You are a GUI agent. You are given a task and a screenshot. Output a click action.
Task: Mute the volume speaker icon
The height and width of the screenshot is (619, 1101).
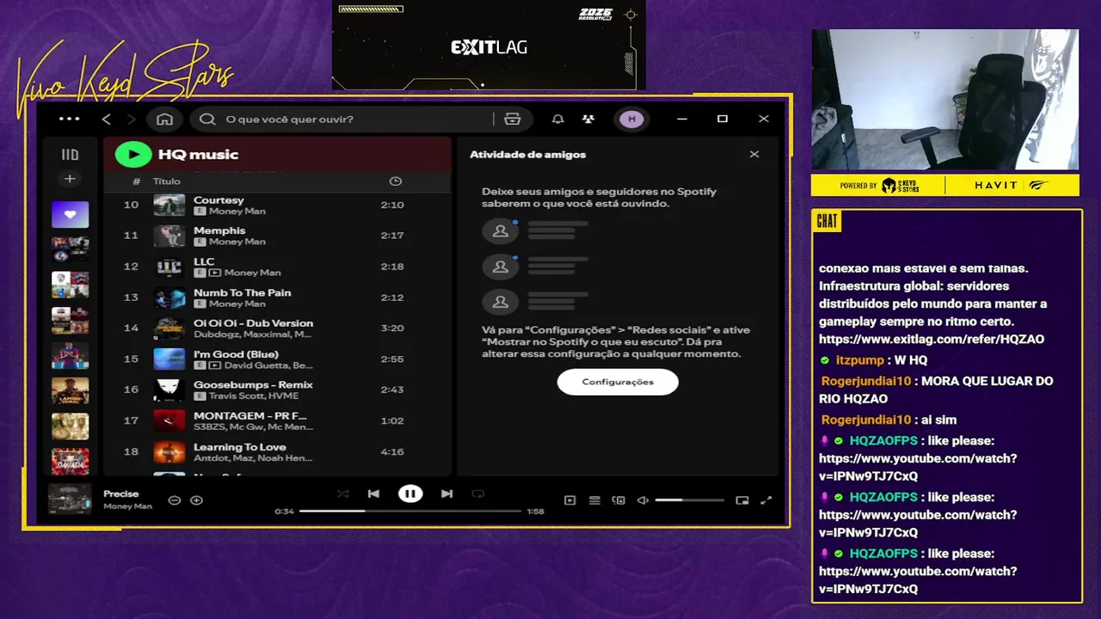[643, 500]
